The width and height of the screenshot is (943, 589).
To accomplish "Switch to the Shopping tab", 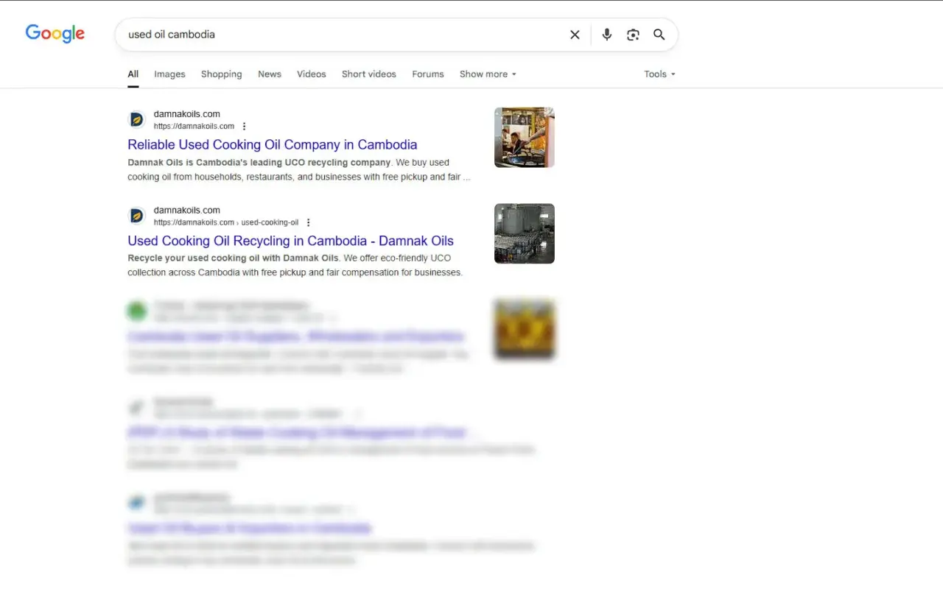I will pyautogui.click(x=221, y=74).
